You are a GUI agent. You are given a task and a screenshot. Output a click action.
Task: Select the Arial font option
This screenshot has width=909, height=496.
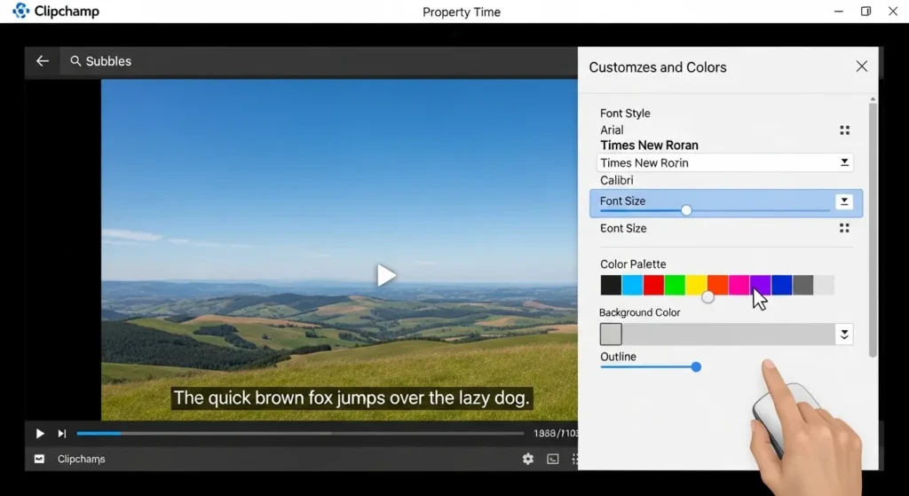click(x=612, y=130)
